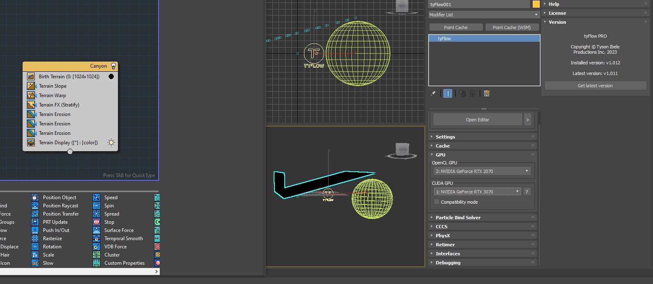The width and height of the screenshot is (653, 284).
Task: Click the question mark beside CUDA GPU
Action: (x=527, y=192)
